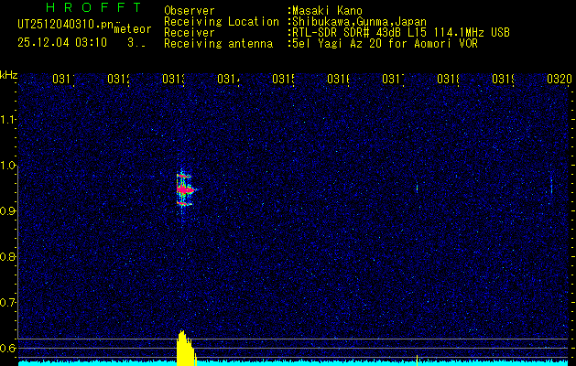Click the bright red meteor echo in spectrogram
Viewport: 576px width, 366px height.
[x=185, y=189]
